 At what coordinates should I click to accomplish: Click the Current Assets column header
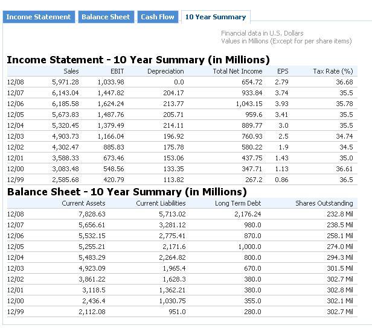[x=83, y=203]
